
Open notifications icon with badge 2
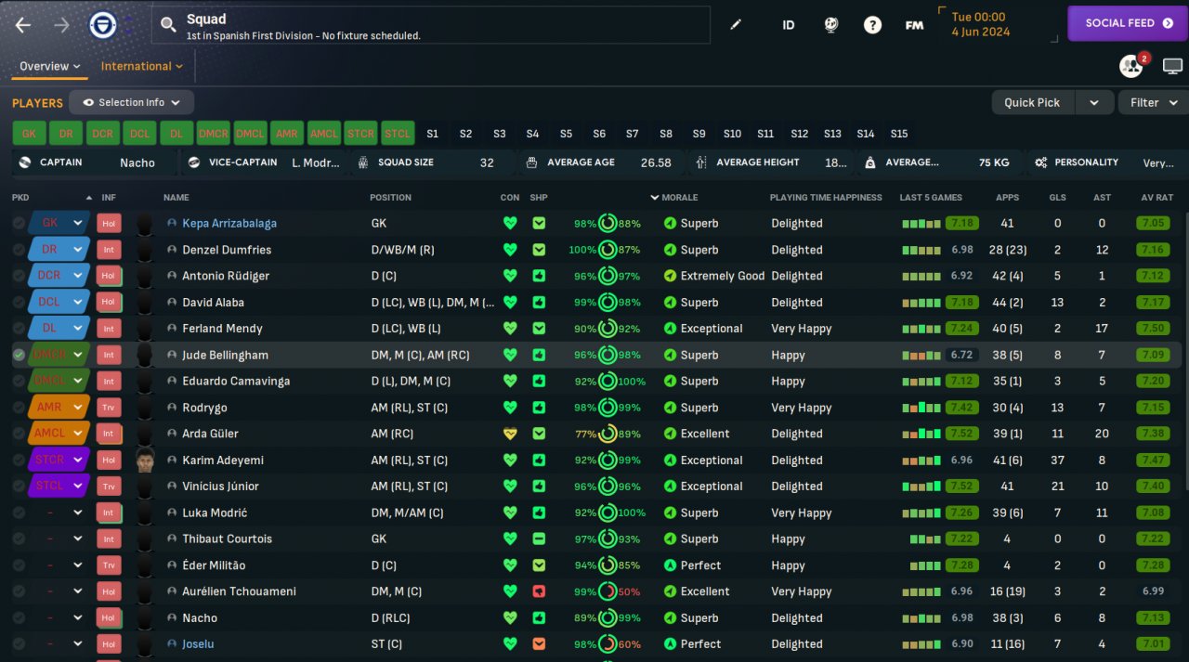[x=1132, y=65]
